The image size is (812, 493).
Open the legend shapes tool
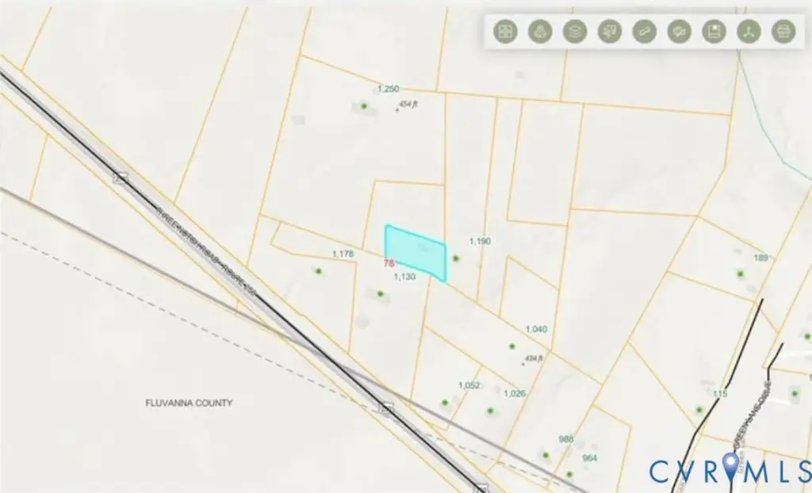tap(539, 32)
